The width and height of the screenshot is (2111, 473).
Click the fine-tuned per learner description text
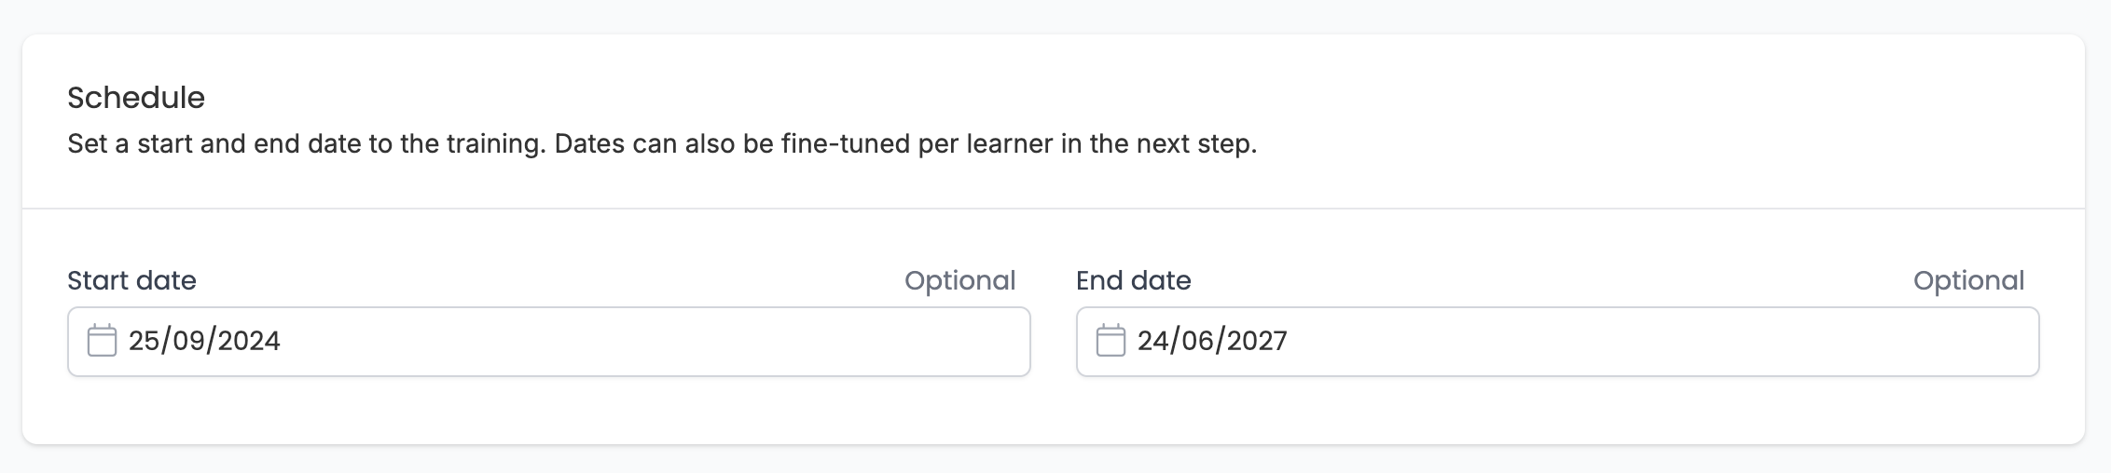pyautogui.click(x=662, y=144)
